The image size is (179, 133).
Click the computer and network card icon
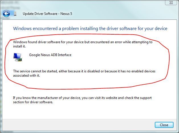pos(18,57)
